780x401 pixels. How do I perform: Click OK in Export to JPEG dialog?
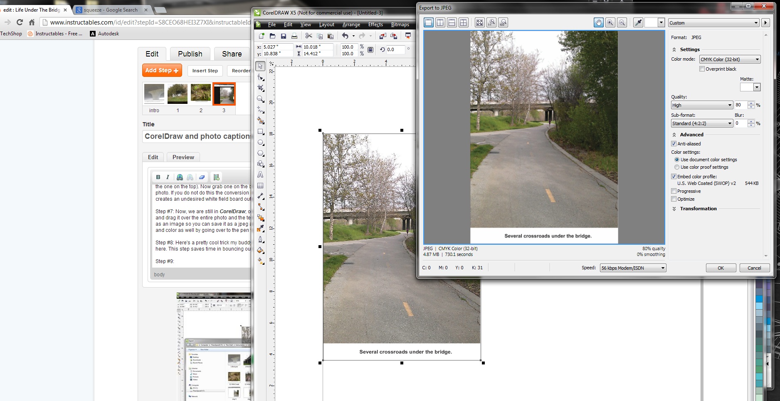pos(721,268)
